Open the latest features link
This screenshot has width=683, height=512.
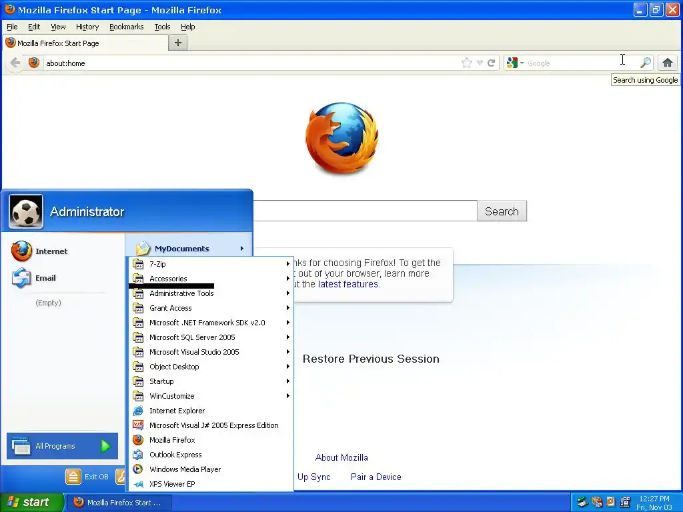click(x=348, y=284)
